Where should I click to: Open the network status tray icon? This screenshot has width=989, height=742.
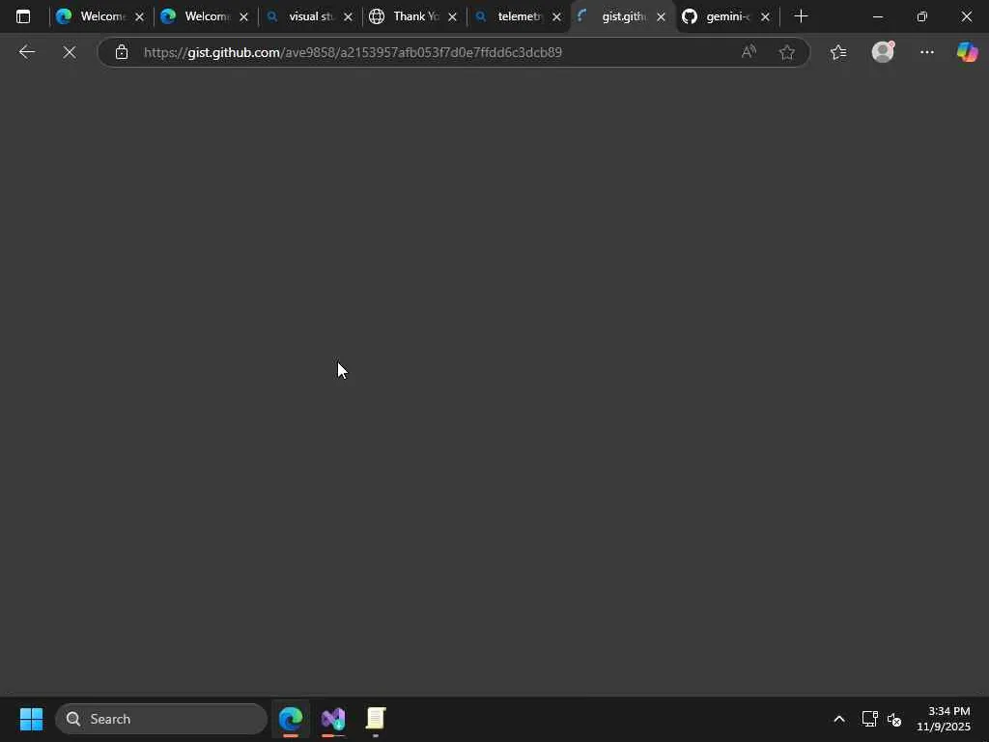(x=870, y=719)
